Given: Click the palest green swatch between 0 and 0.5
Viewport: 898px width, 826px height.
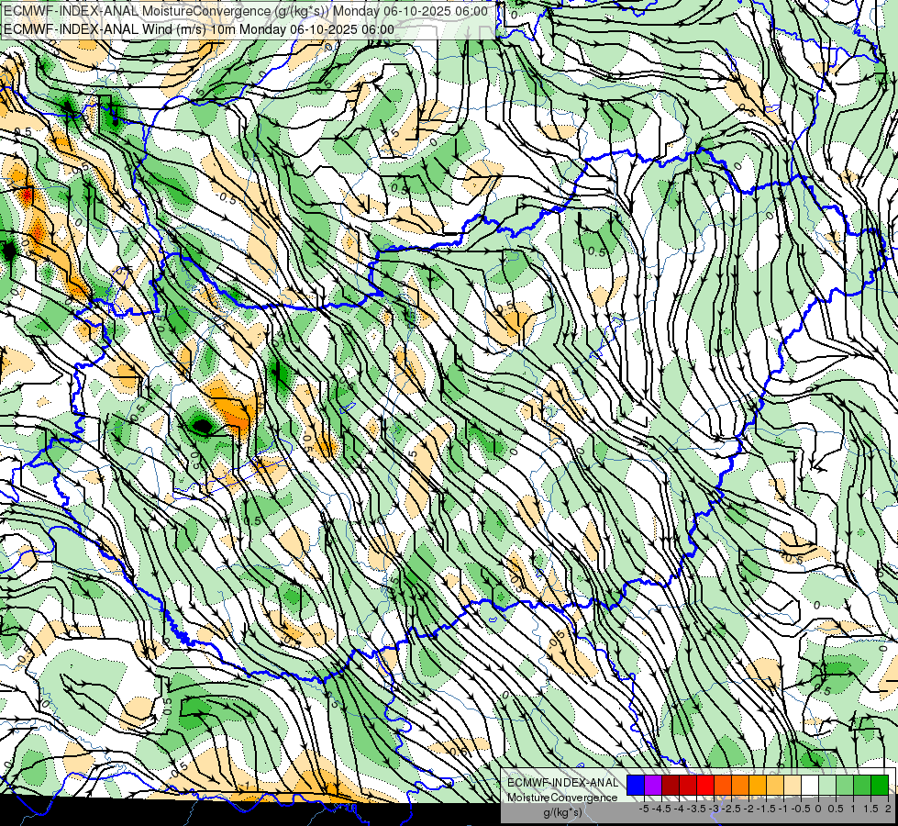Looking at the screenshot, I should (x=827, y=786).
